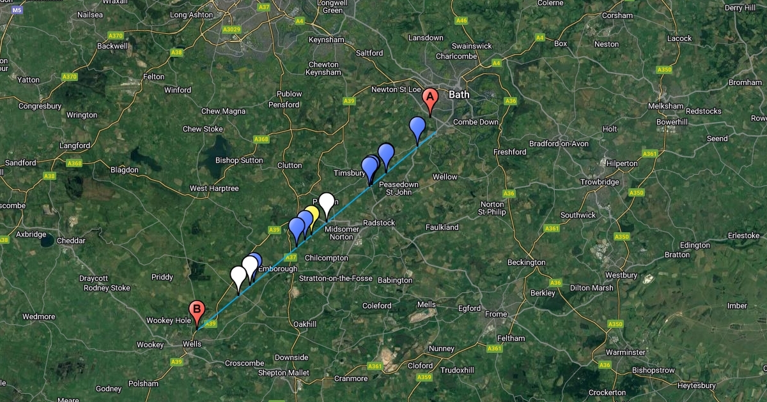The image size is (767, 402).
Task: Select the leftmost white map marker
Action: tap(238, 279)
